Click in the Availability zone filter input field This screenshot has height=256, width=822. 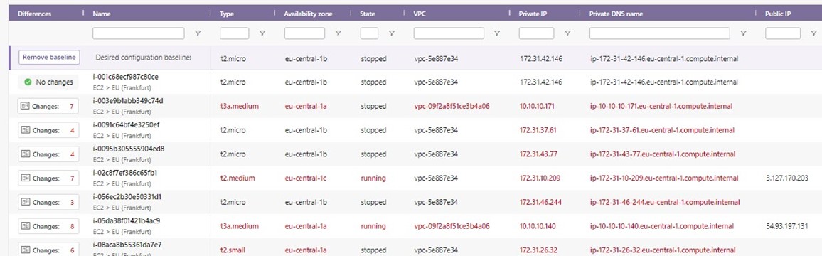click(x=304, y=33)
